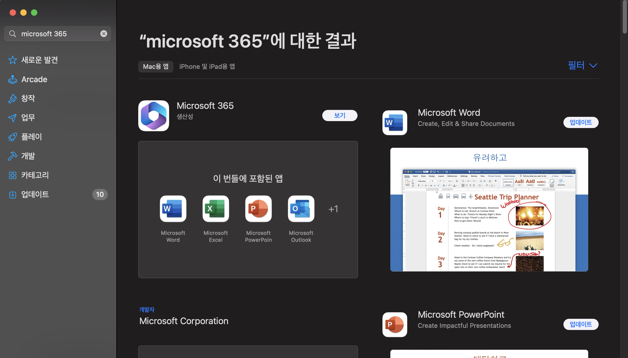Click the Microsoft 365 app icon
The height and width of the screenshot is (358, 628).
154,116
